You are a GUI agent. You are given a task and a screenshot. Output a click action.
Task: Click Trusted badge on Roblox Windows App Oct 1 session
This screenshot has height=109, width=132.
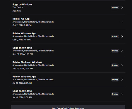click(x=115, y=36)
